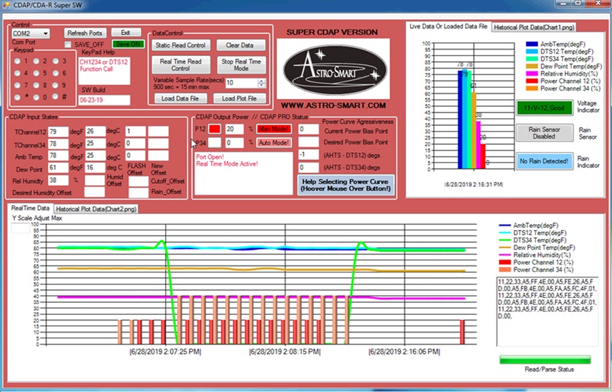Click the green 11<V<12, Good voltage indicator
This screenshot has height=392, width=612.
pos(544,108)
